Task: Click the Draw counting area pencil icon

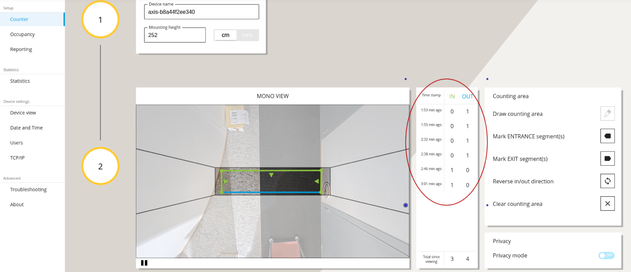Action: pyautogui.click(x=607, y=113)
